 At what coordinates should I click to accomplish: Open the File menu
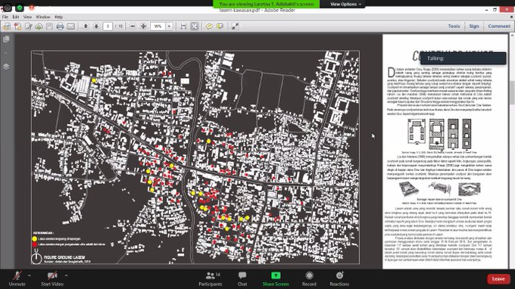pos(5,17)
